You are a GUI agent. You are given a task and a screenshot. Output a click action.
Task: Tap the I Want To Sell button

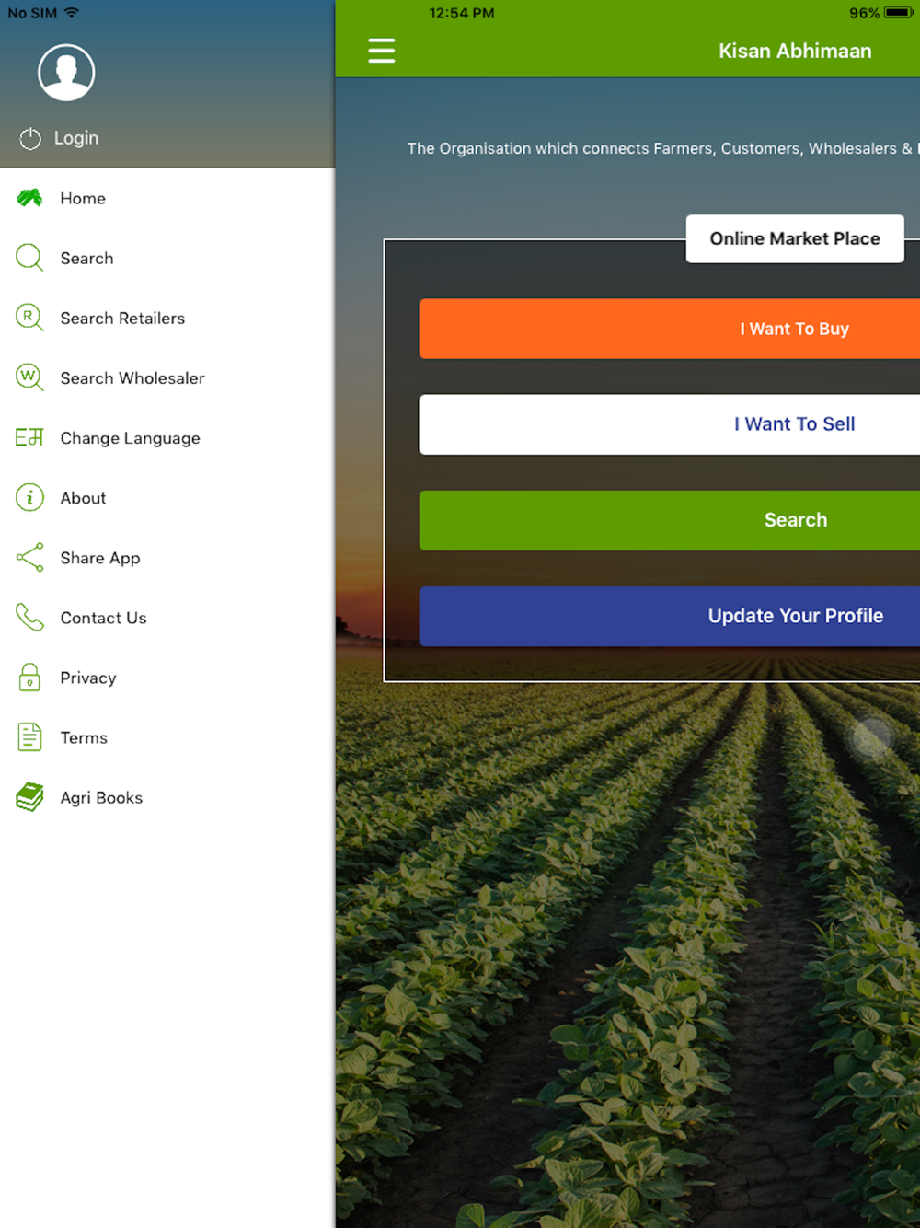670,424
